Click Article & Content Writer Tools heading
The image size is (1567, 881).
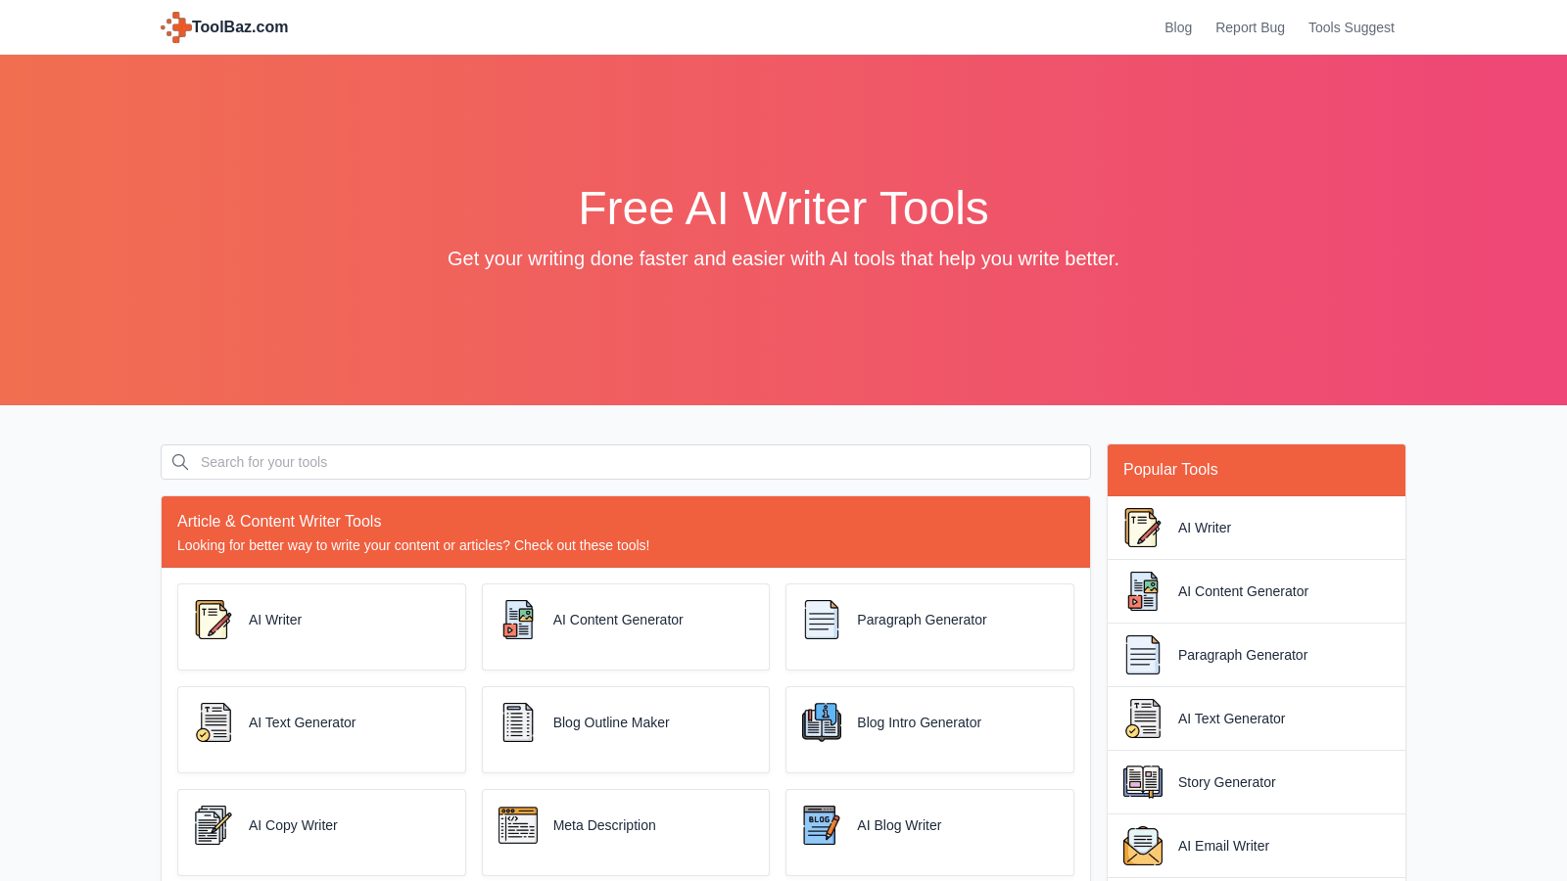(x=279, y=522)
